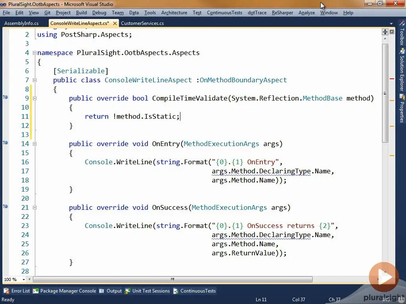This screenshot has height=304, width=406.
Task: Open the Tools menu
Action: click(150, 13)
